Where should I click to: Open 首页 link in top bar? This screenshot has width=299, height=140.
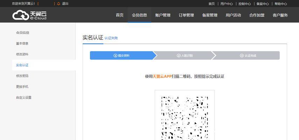coord(211,4)
